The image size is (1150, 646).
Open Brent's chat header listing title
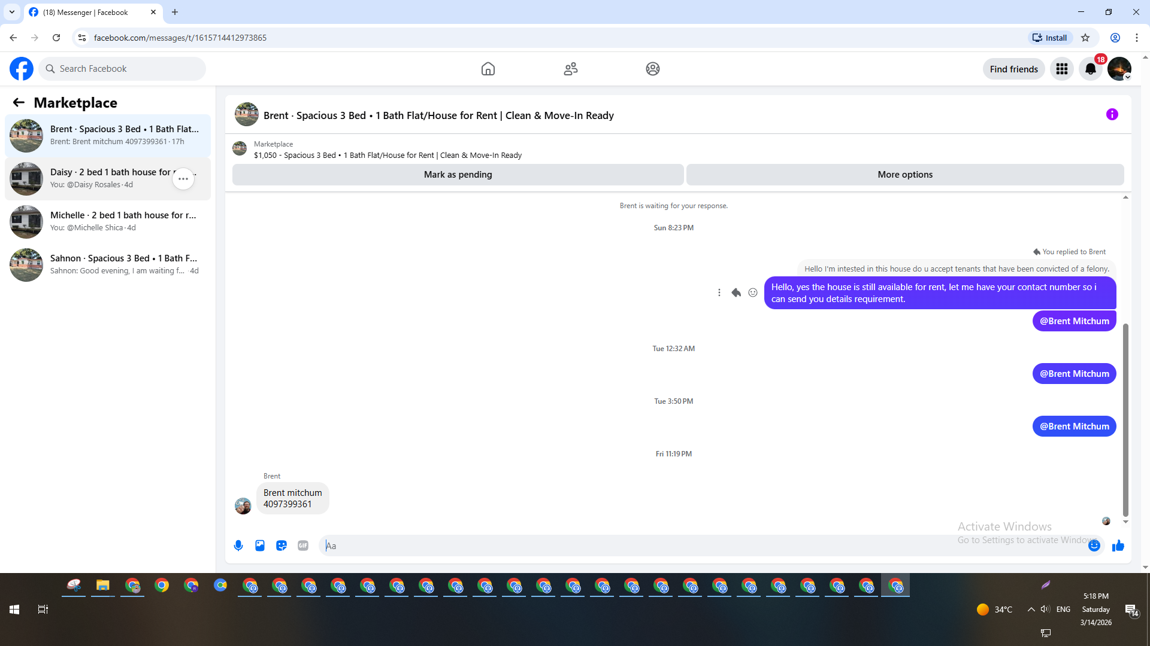(x=438, y=115)
